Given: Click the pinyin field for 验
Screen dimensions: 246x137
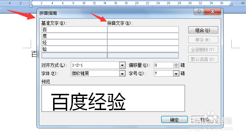Looking at the screenshot, I should point(143,49).
